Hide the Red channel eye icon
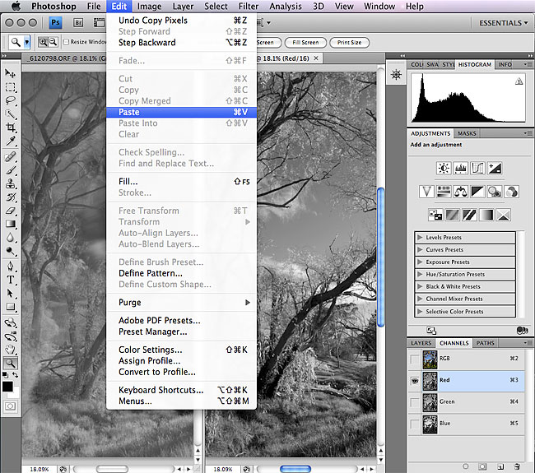 (415, 381)
